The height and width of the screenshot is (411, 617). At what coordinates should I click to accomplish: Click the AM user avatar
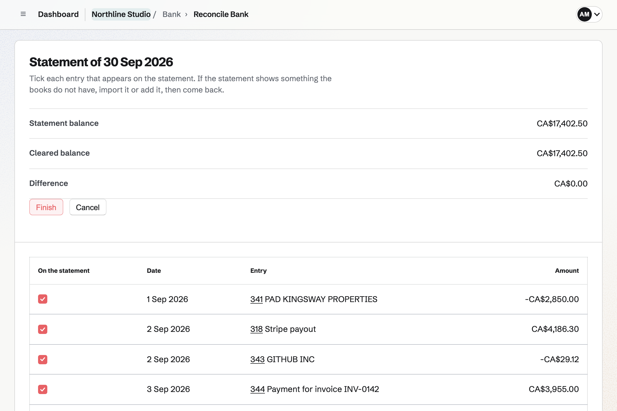(x=584, y=14)
